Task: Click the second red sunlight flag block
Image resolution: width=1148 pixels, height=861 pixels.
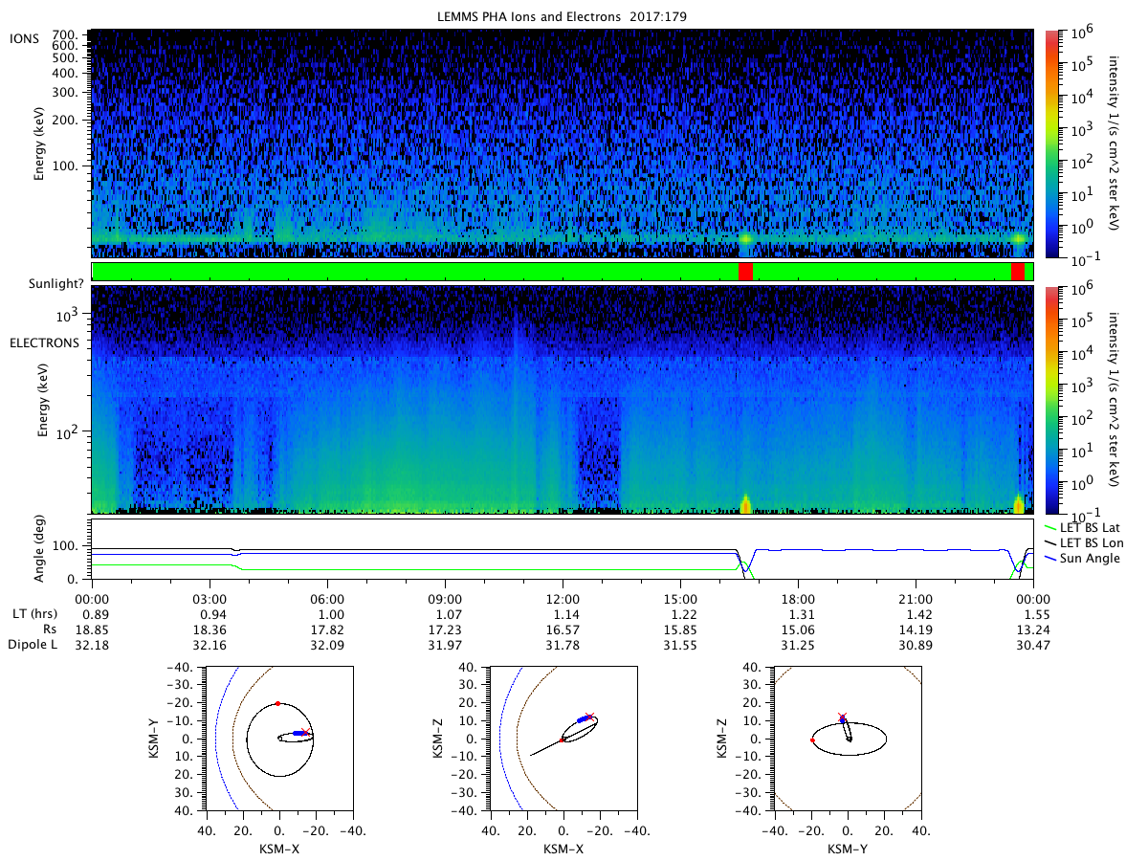Action: pos(1018,272)
